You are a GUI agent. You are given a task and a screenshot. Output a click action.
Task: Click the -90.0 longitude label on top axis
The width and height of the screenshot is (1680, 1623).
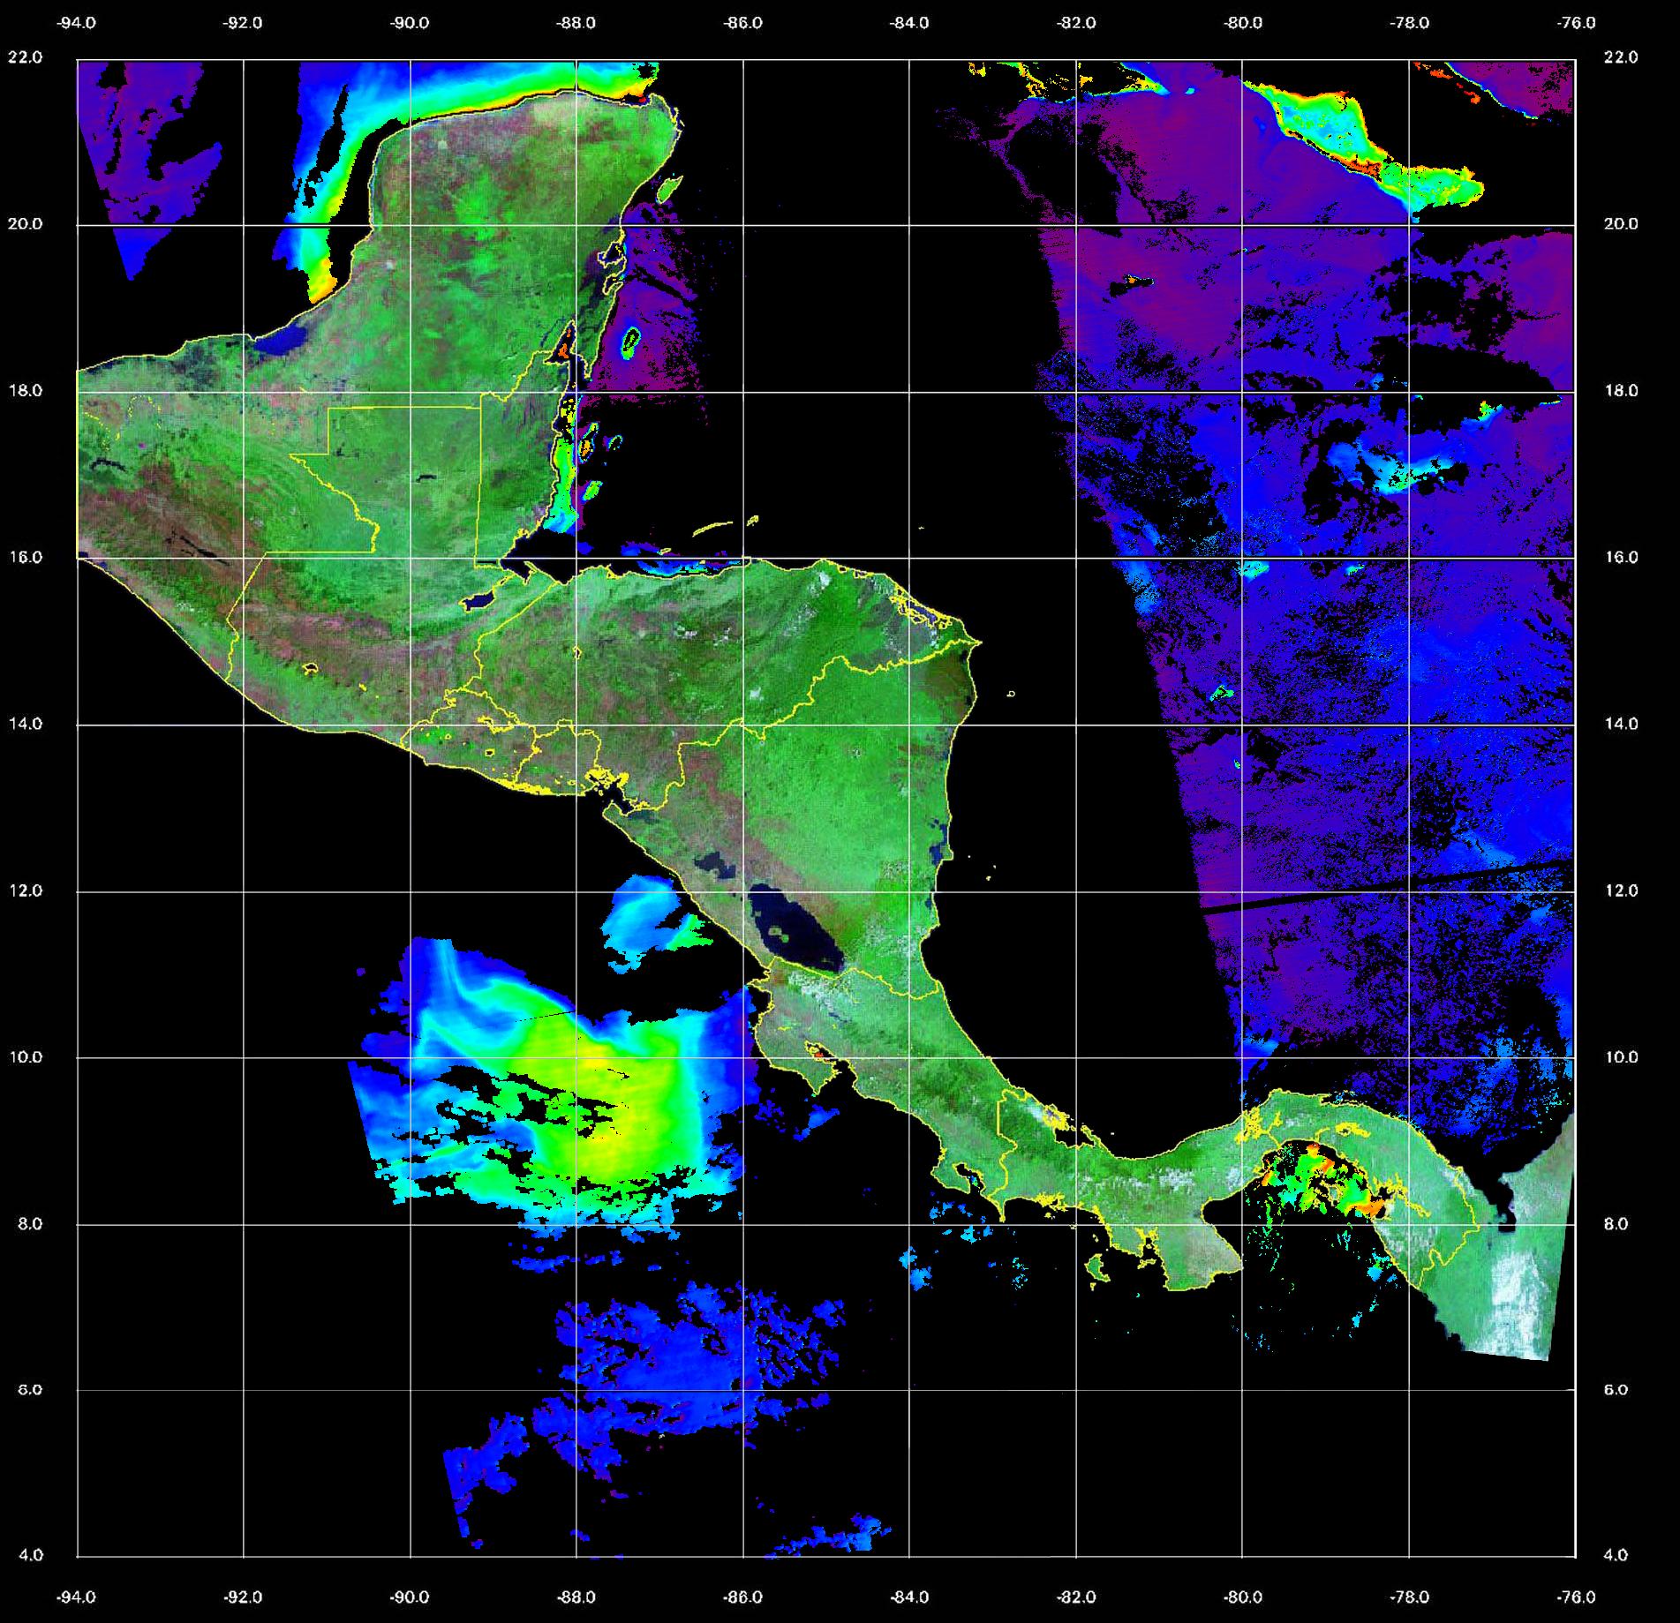pyautogui.click(x=410, y=23)
